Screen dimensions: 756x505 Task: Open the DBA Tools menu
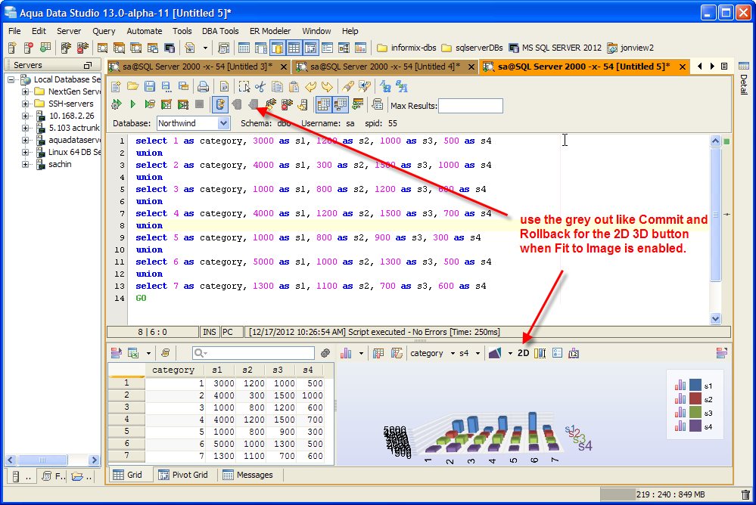220,31
